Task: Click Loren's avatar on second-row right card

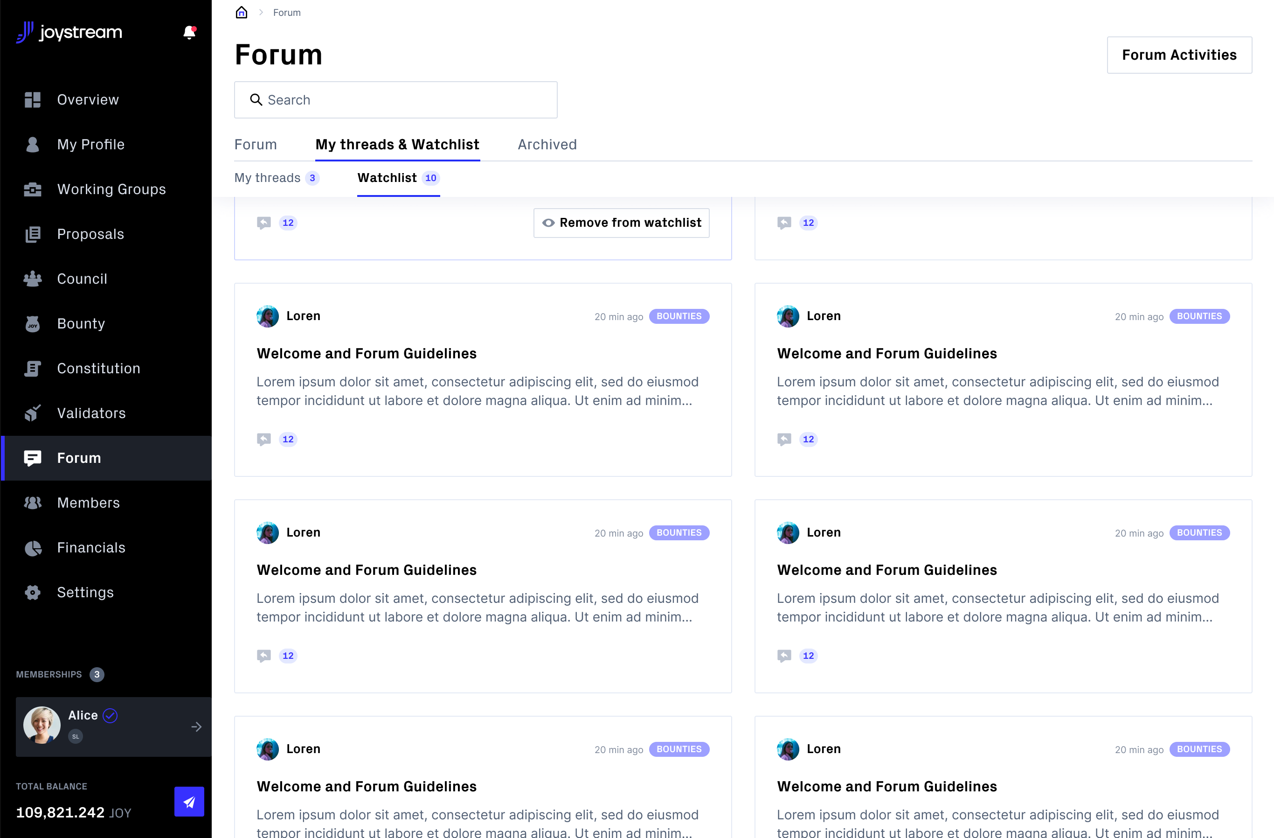Action: click(x=788, y=316)
